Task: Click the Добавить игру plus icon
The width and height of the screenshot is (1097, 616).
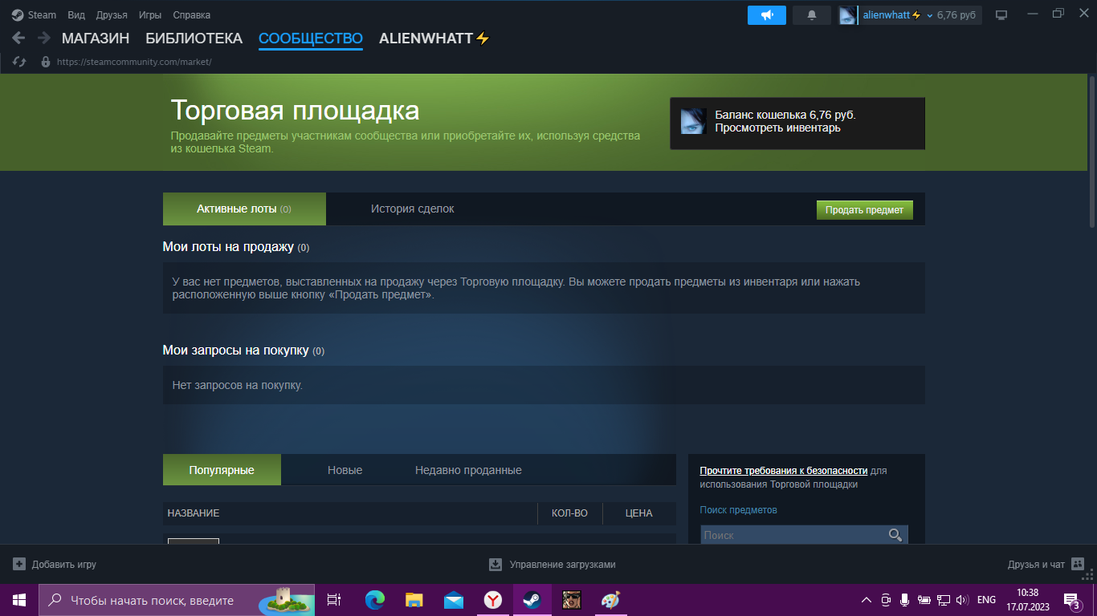Action: coord(19,565)
